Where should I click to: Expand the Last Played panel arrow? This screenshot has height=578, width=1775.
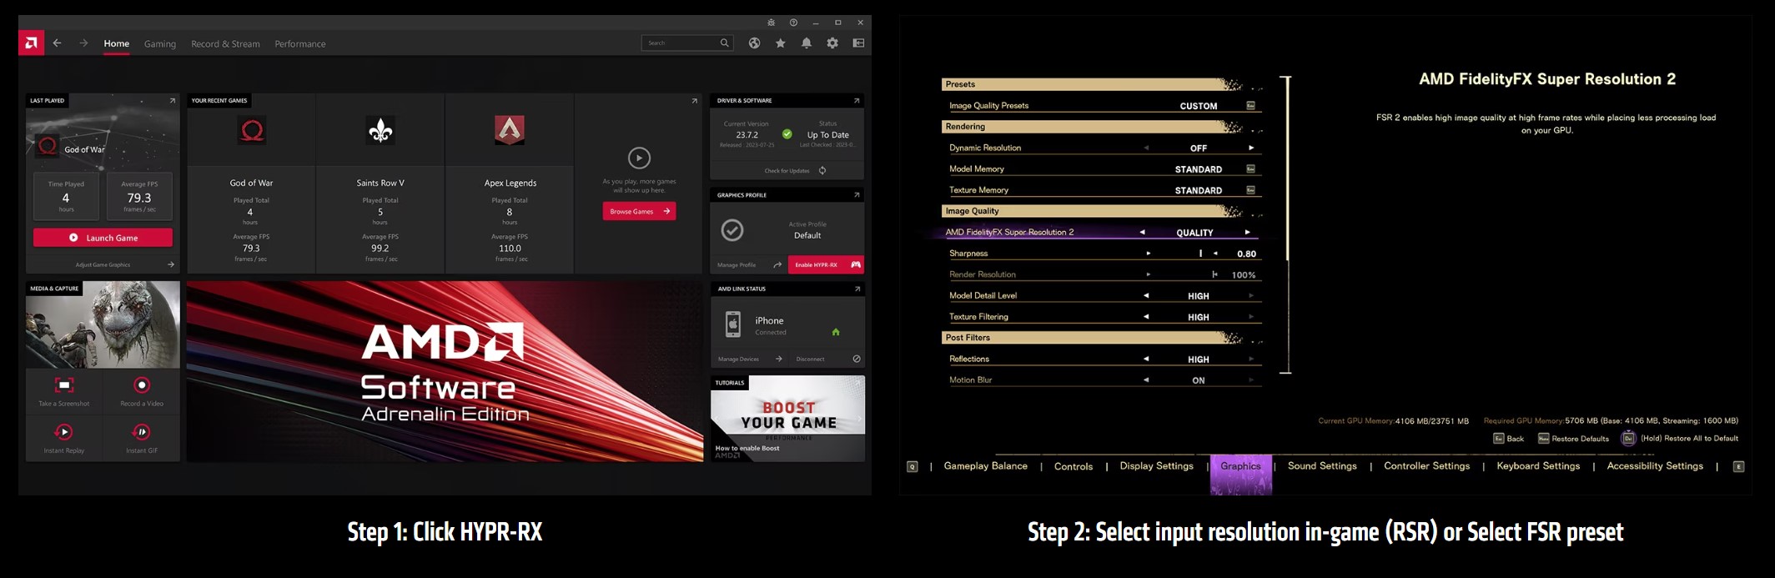click(x=173, y=101)
